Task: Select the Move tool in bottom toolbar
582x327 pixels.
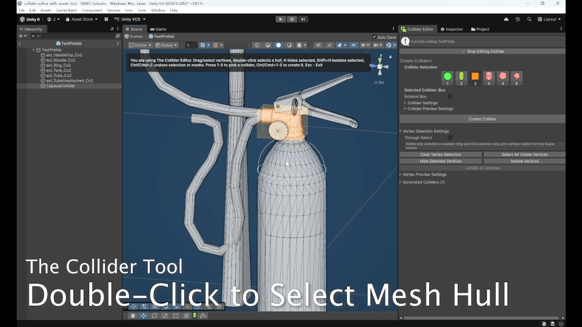Action: click(144, 315)
